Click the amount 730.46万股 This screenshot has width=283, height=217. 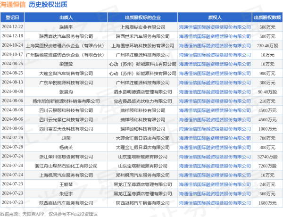267,46
